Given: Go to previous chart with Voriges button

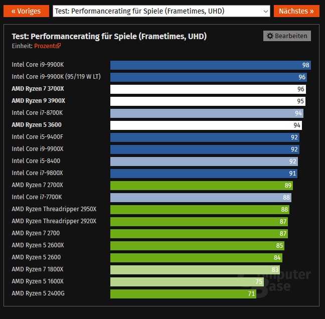Looking at the screenshot, I should coord(26,11).
